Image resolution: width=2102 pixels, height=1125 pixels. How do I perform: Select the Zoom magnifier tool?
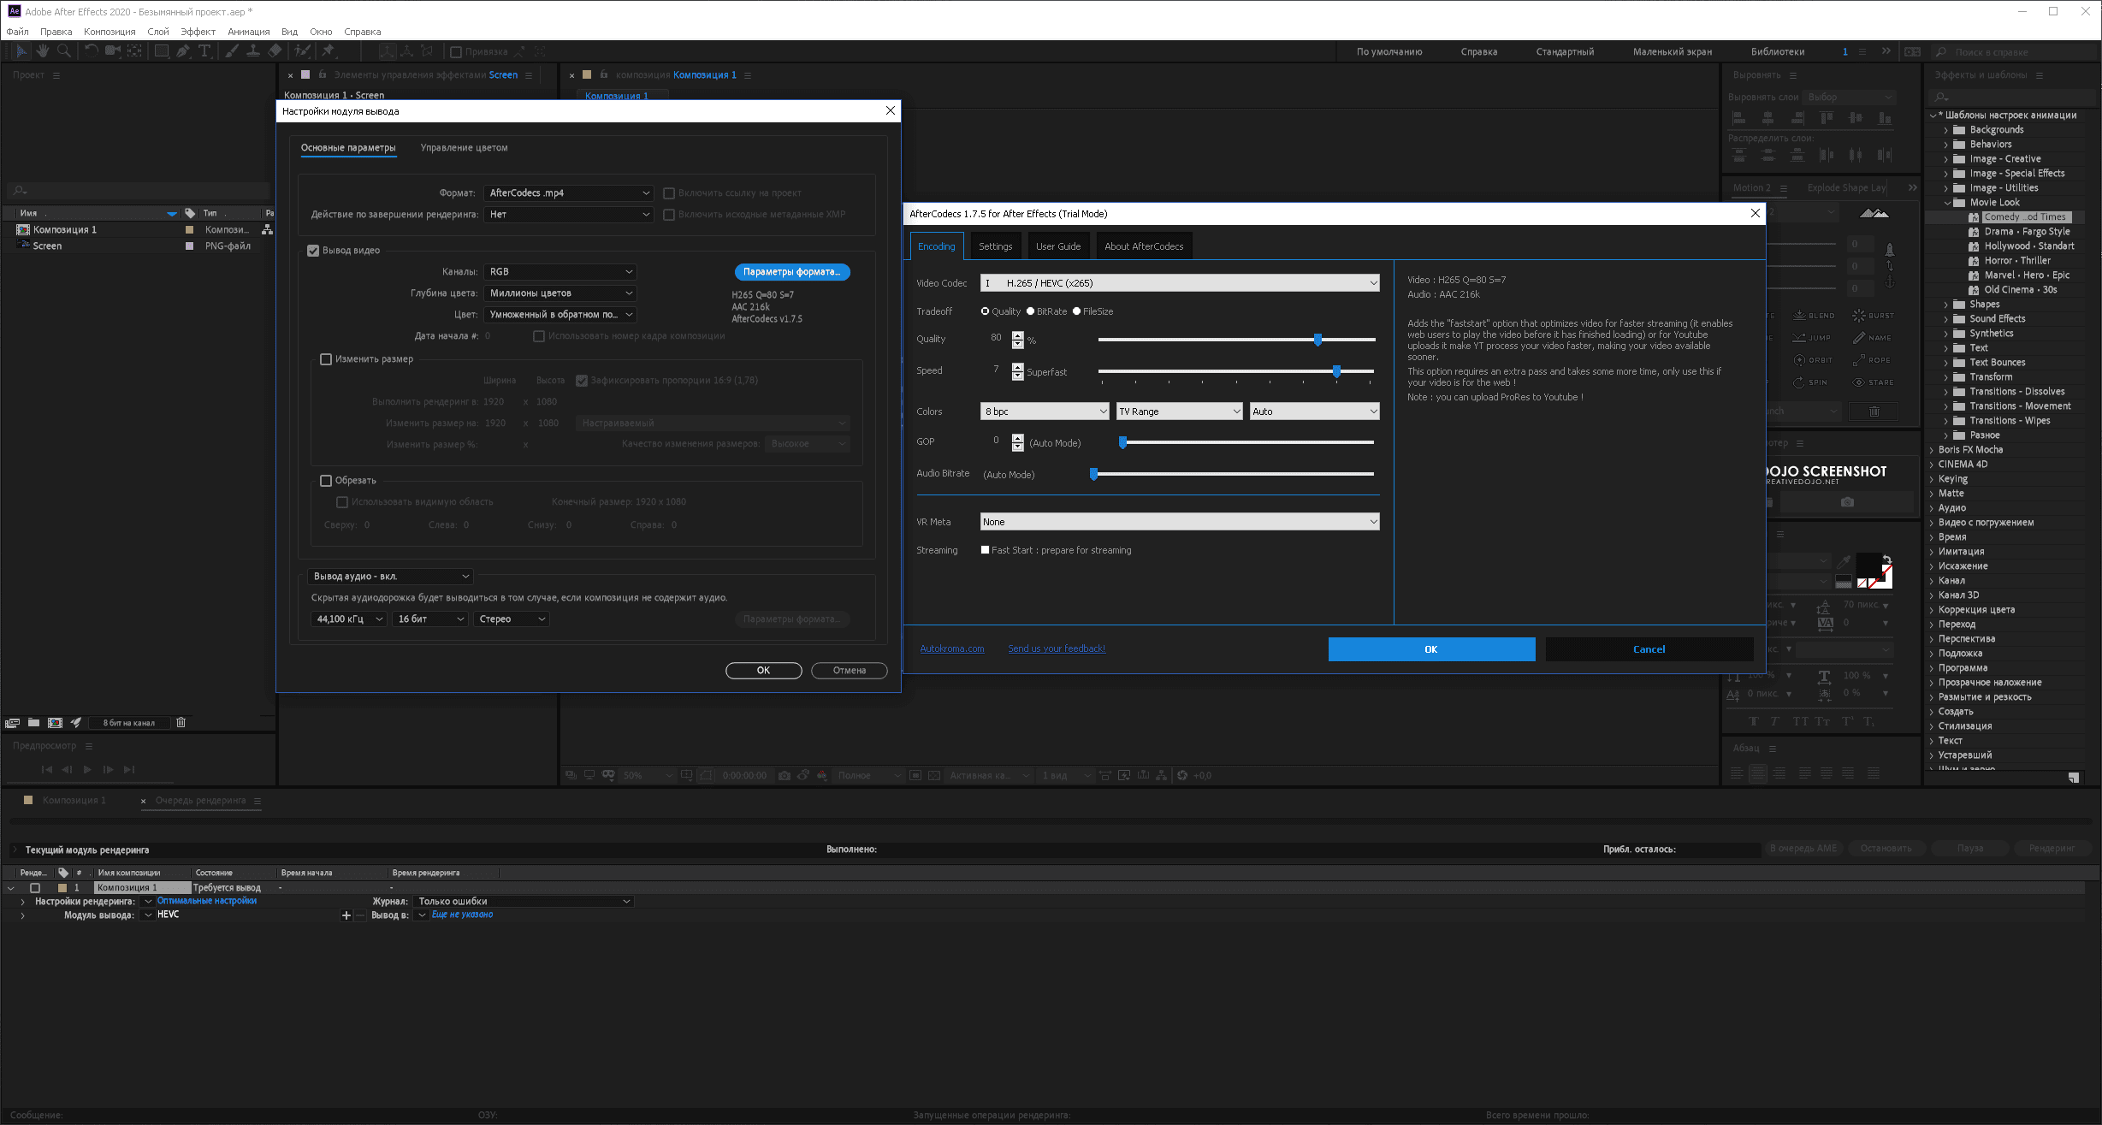(x=64, y=51)
